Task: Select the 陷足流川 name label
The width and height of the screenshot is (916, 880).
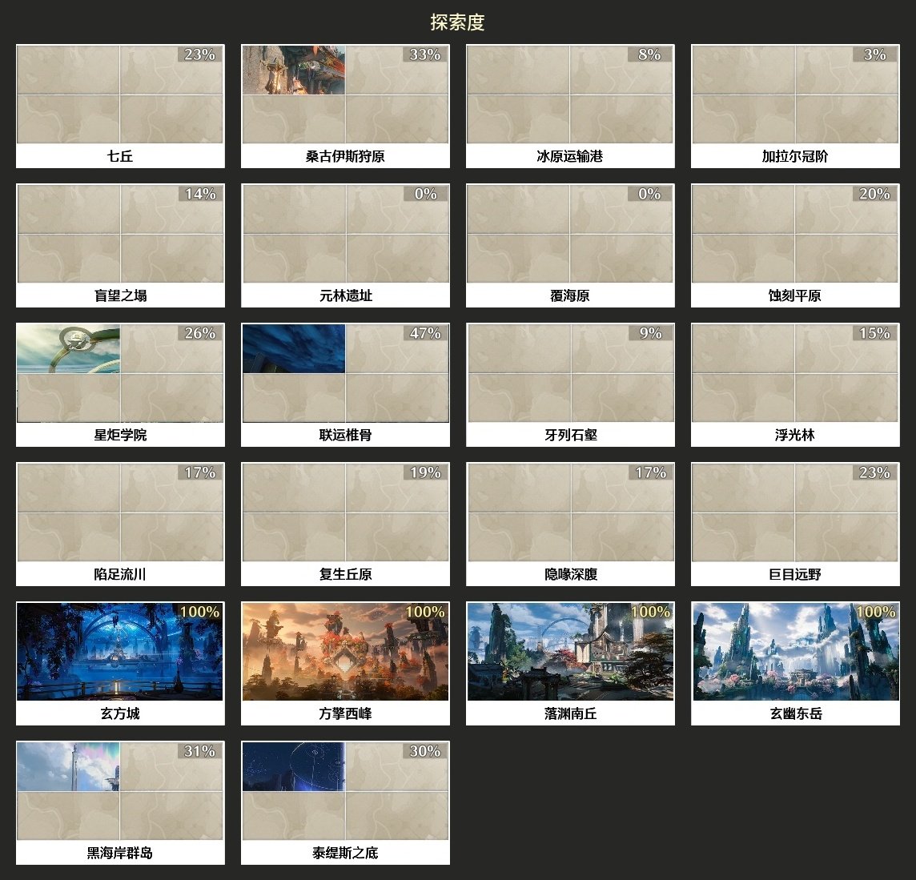Action: pyautogui.click(x=120, y=574)
